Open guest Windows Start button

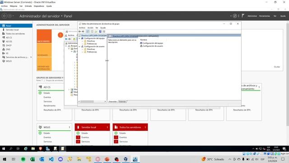point(4,149)
